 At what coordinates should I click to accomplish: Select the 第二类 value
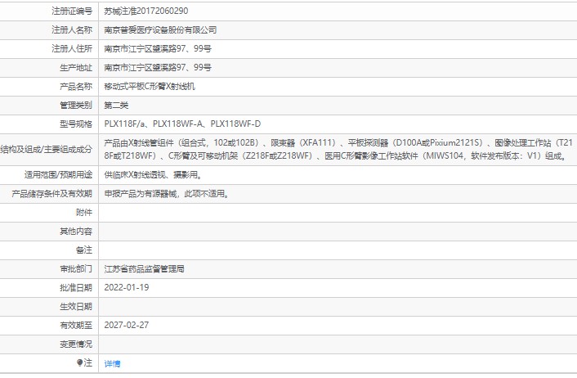coord(116,106)
